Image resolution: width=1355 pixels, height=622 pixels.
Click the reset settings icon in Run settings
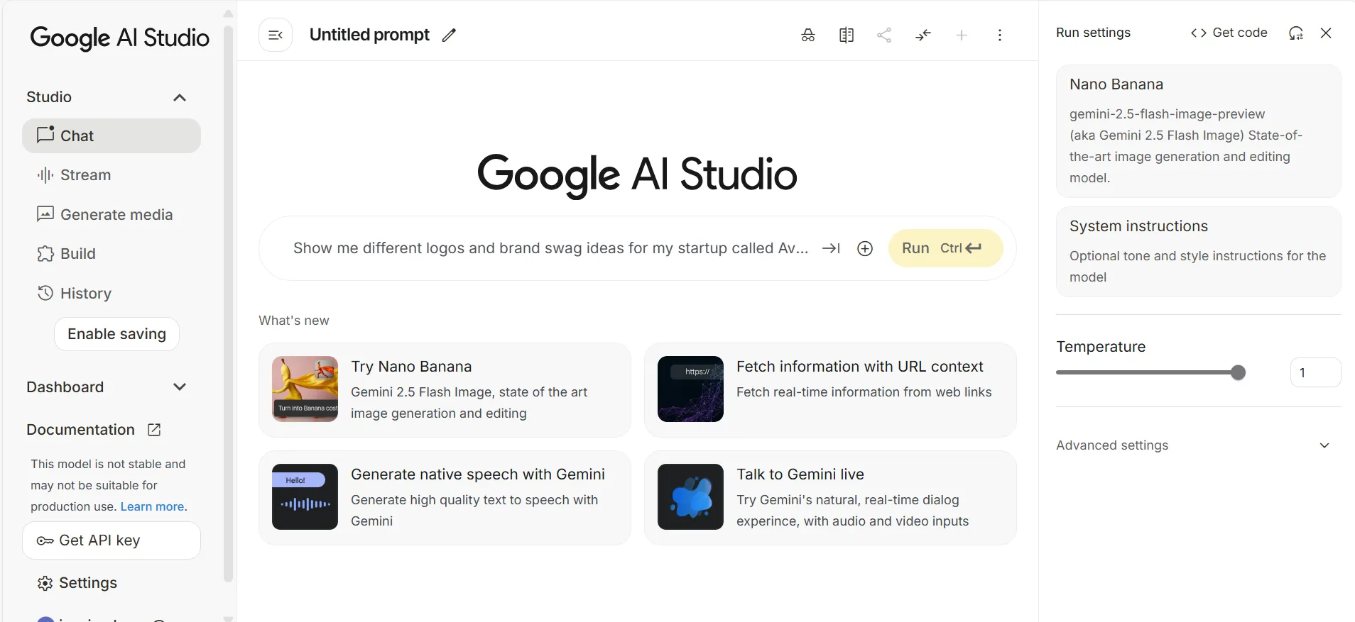click(1296, 33)
